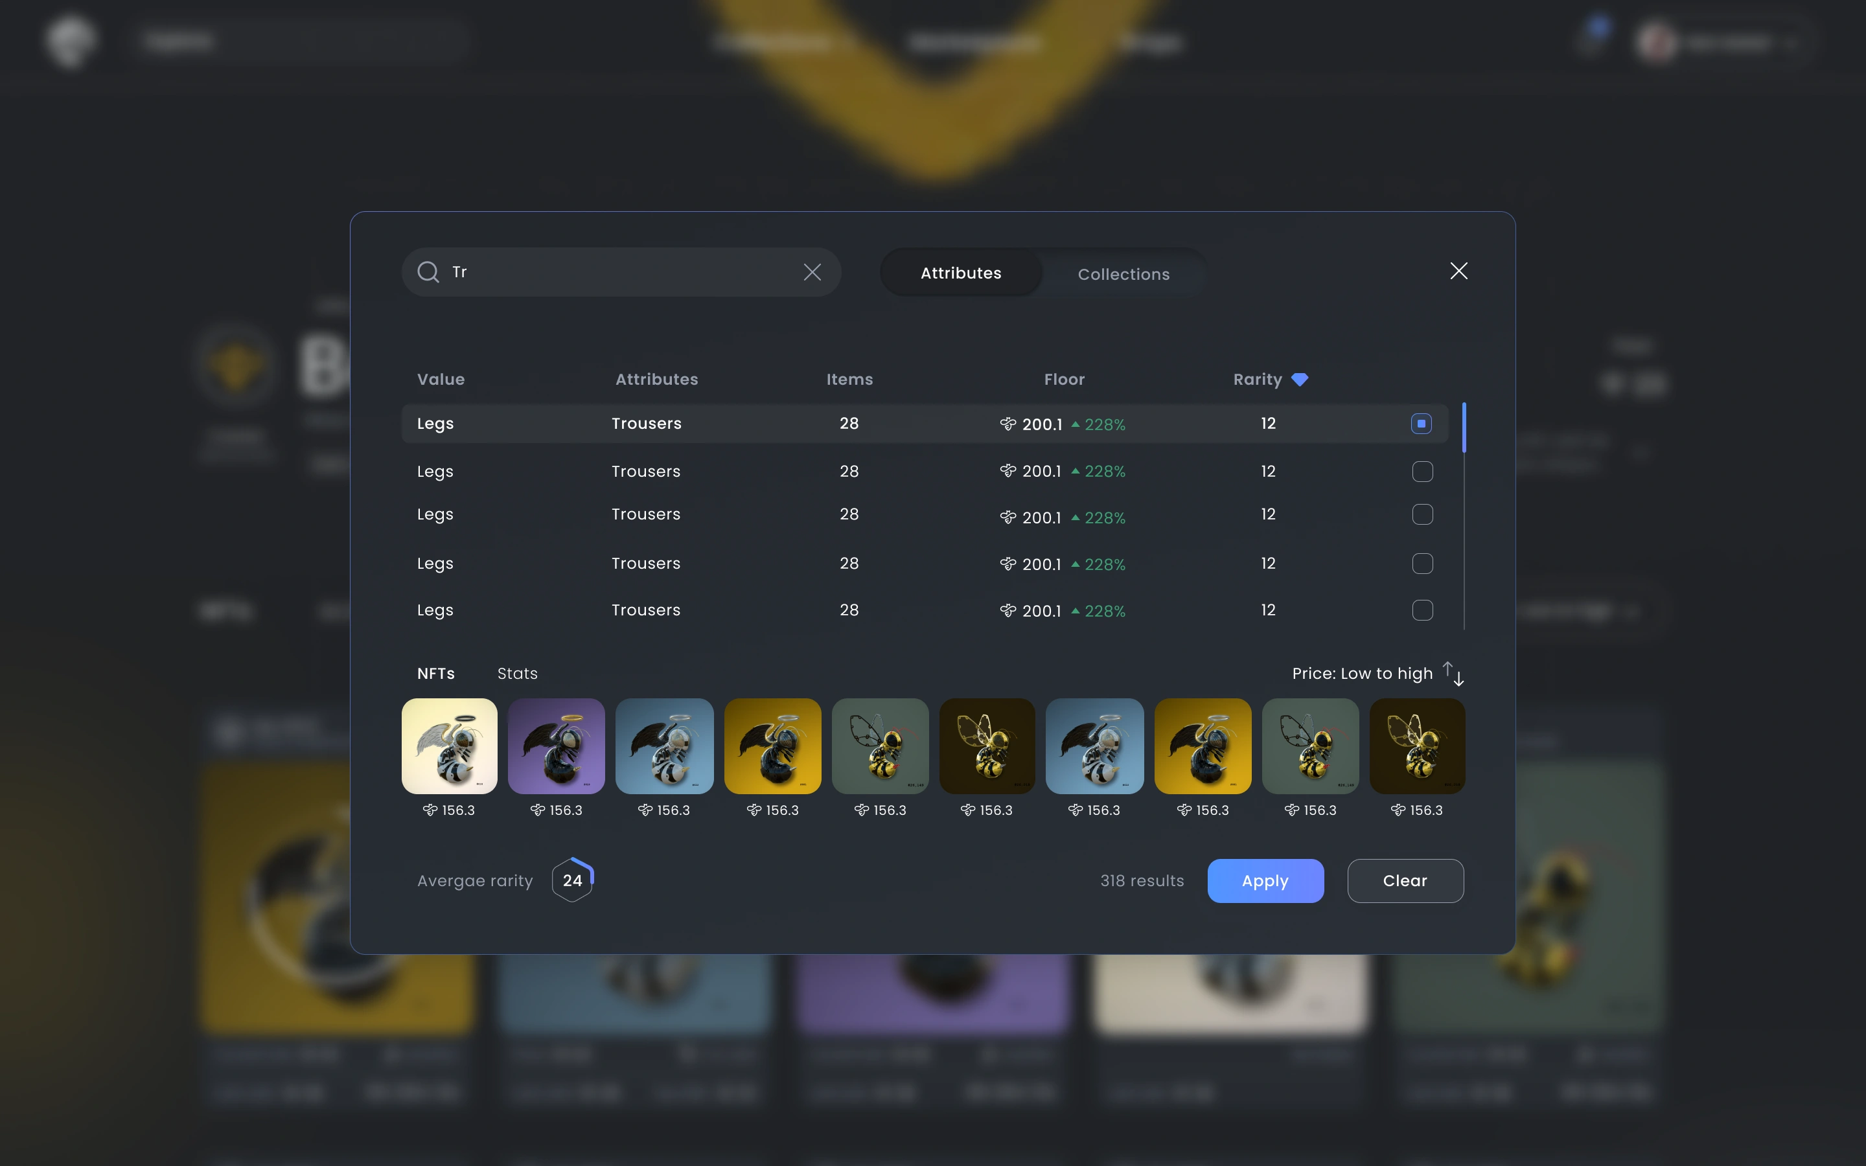1866x1166 pixels.
Task: Select the purple background NFT thumbnail
Action: (x=556, y=746)
